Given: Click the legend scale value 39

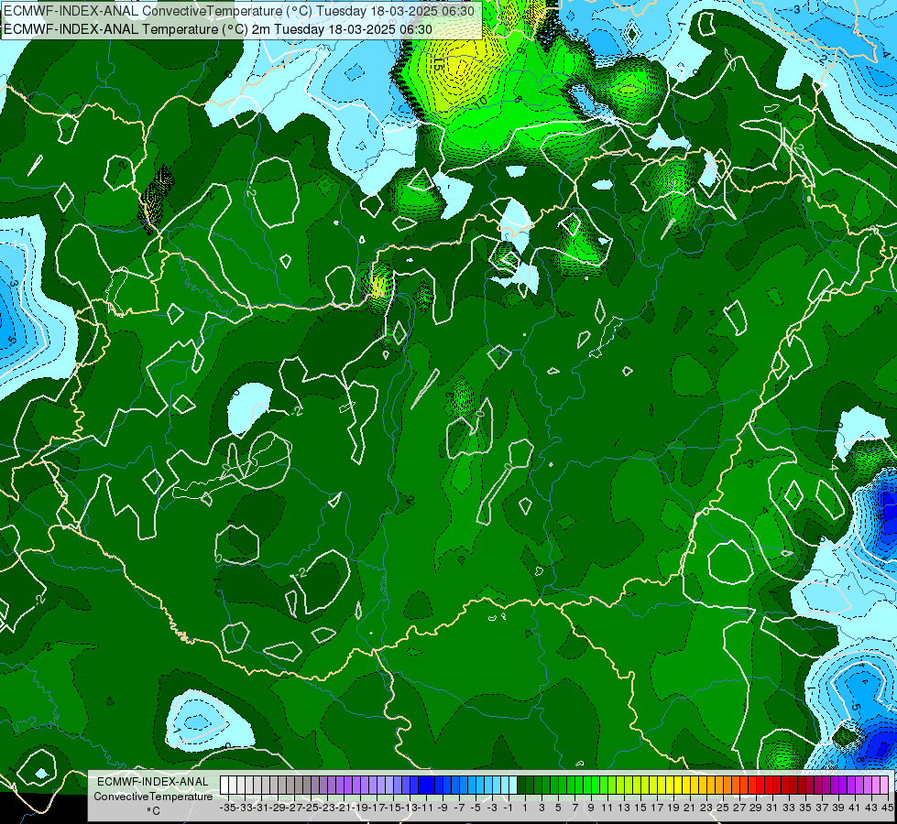Looking at the screenshot, I should click(838, 808).
